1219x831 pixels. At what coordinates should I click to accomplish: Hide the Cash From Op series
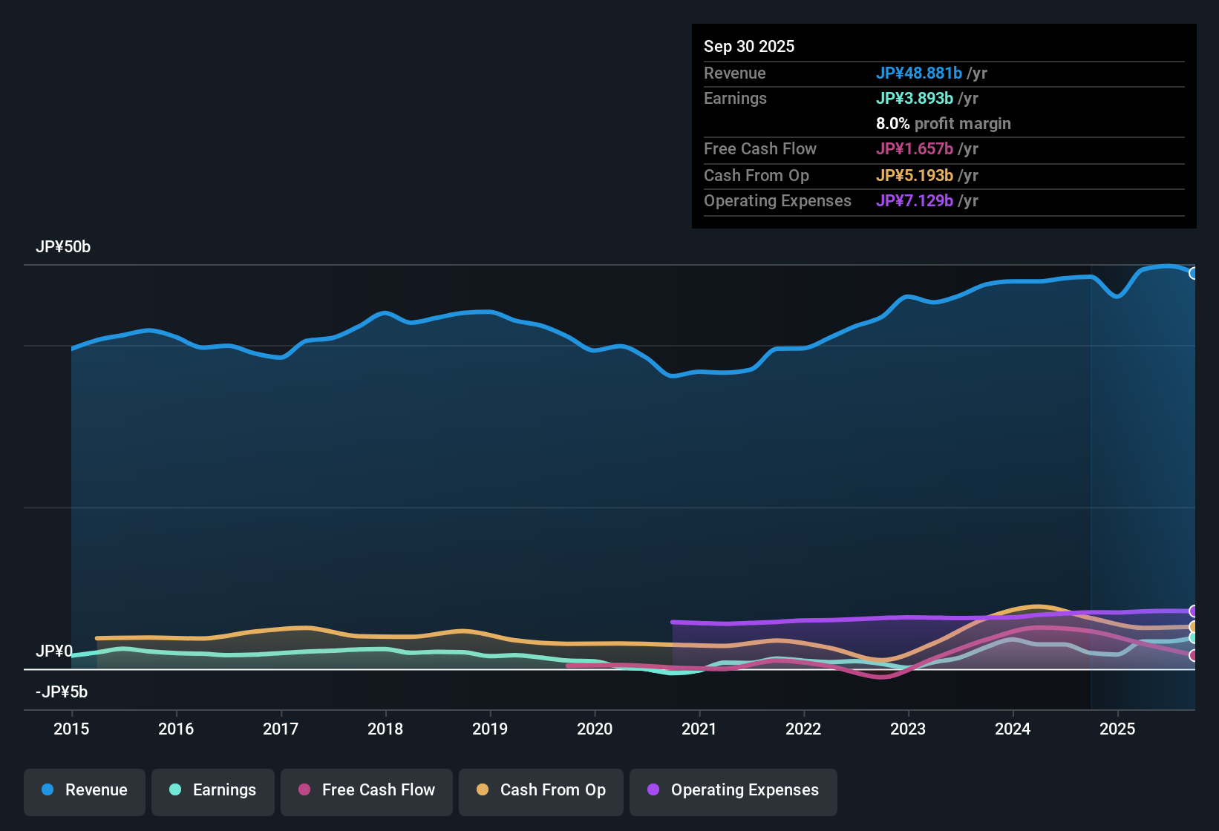coord(540,790)
